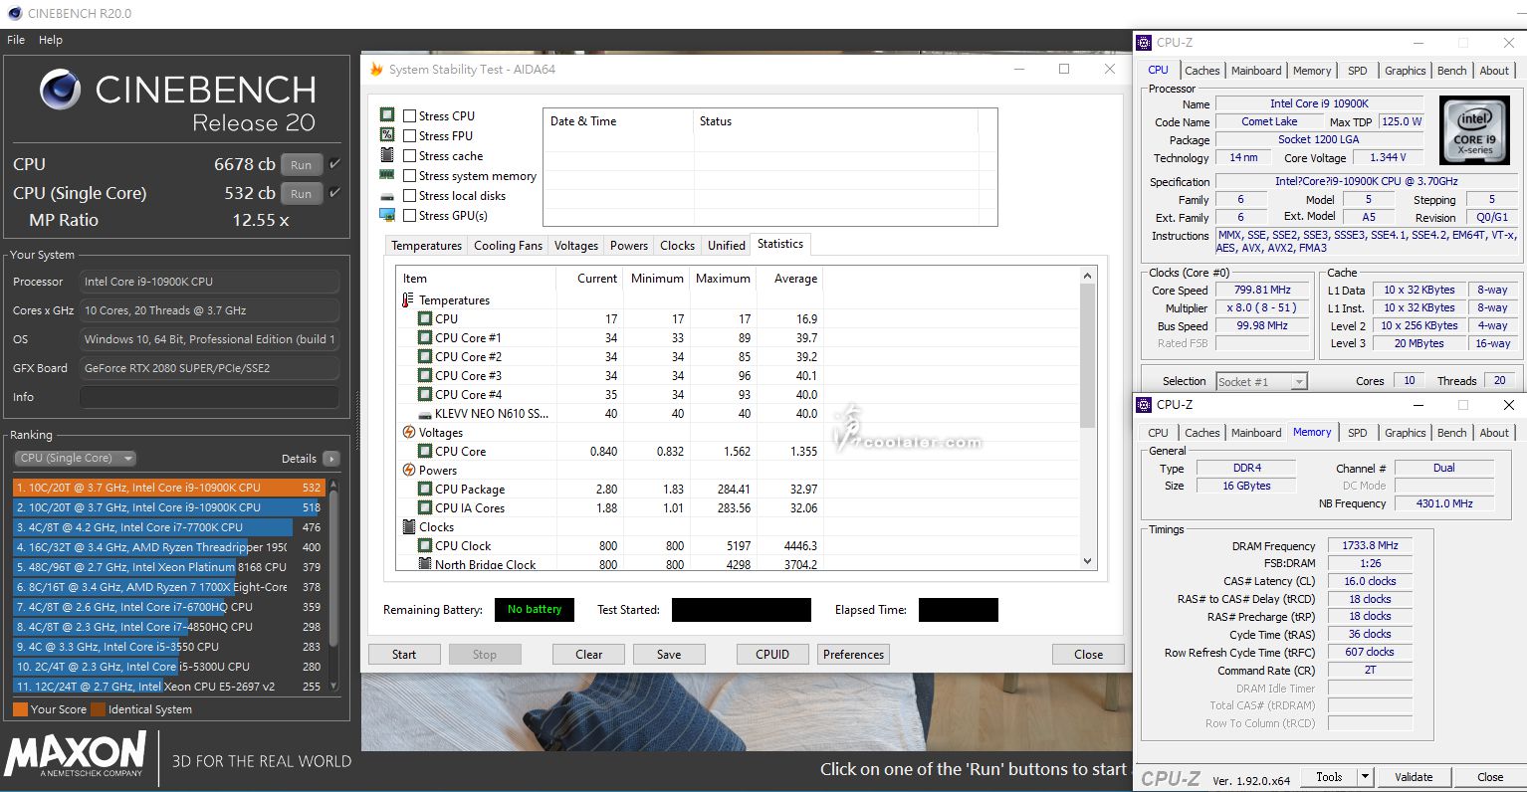Click the Clocks section icon in statistics
Image resolution: width=1527 pixels, height=792 pixels.
(x=408, y=527)
